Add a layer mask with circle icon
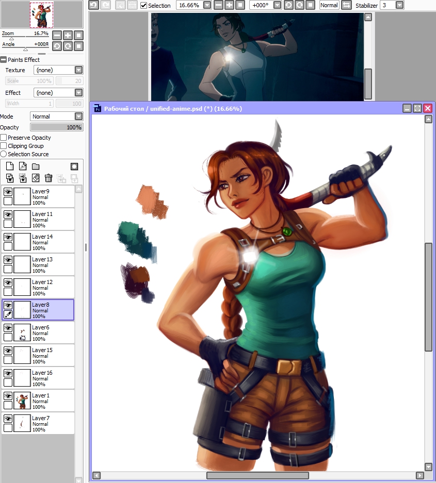Screen dimensions: 436x483 (74, 166)
